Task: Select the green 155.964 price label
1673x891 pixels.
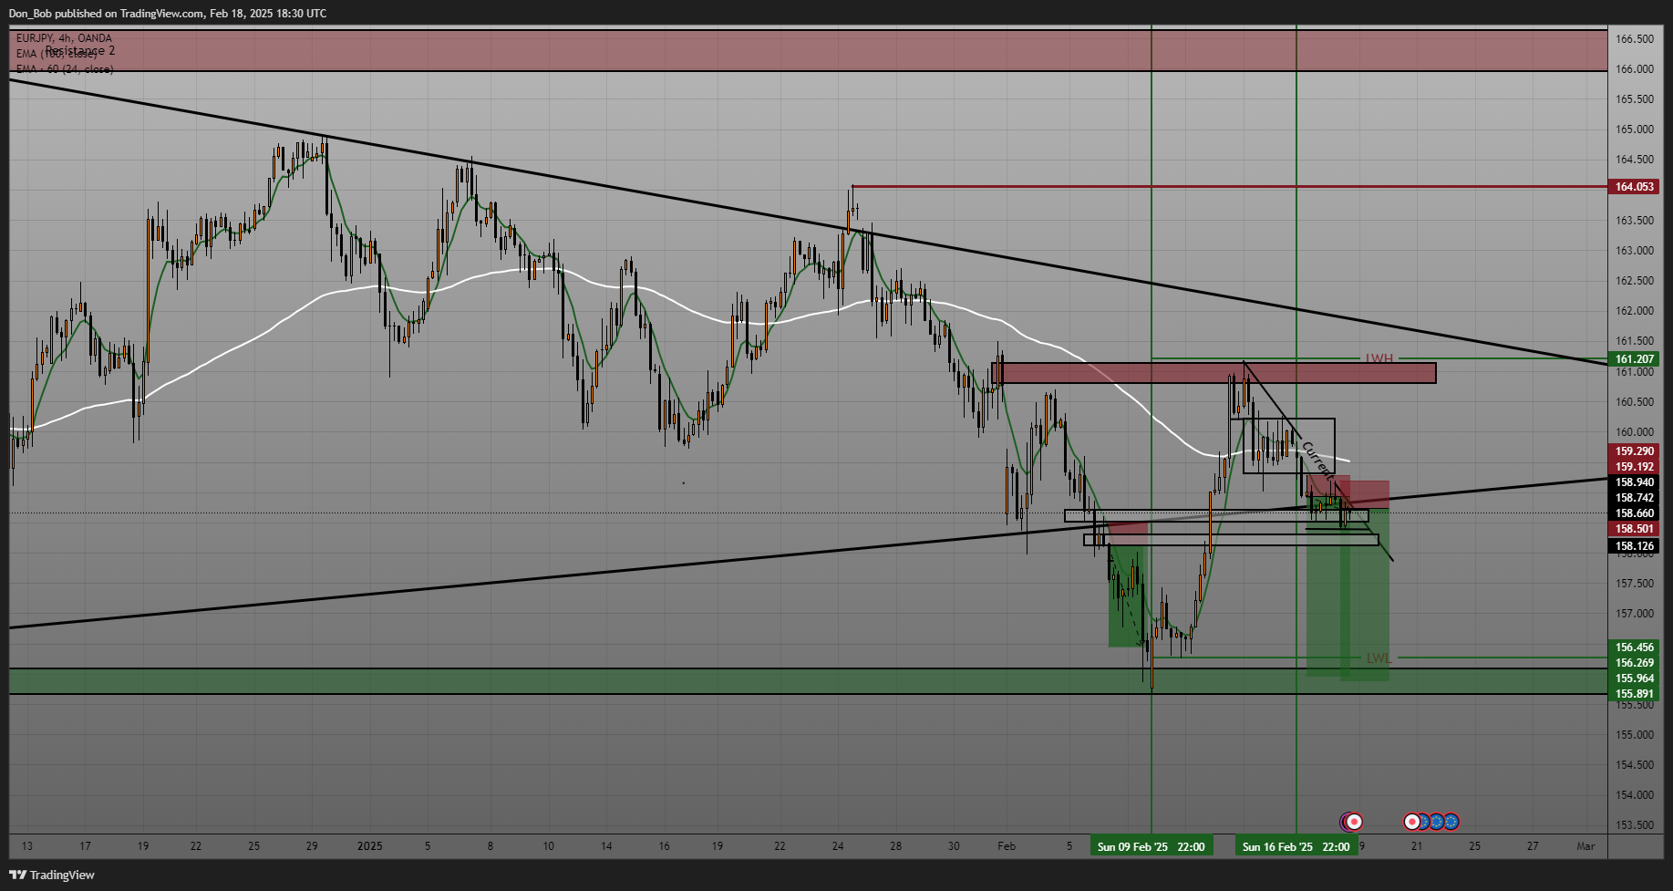Action: click(x=1634, y=679)
